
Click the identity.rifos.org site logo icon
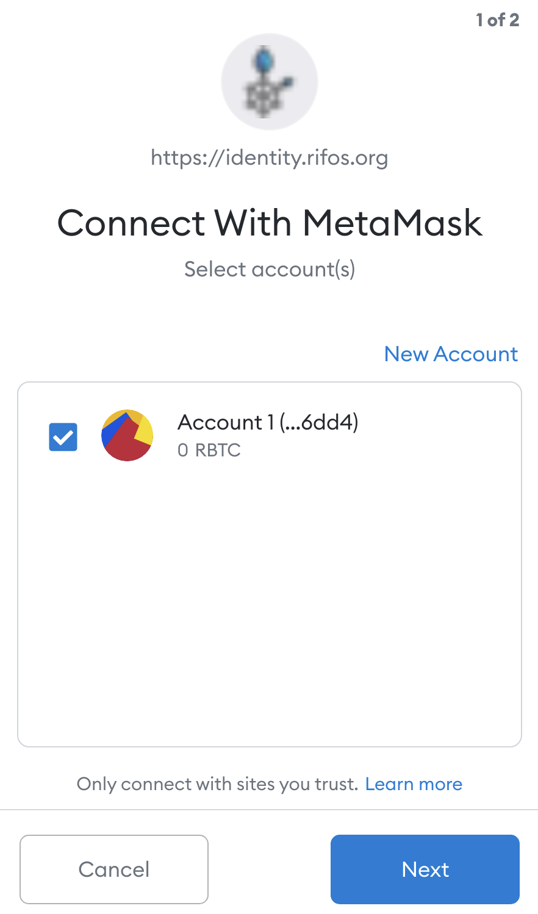point(269,82)
